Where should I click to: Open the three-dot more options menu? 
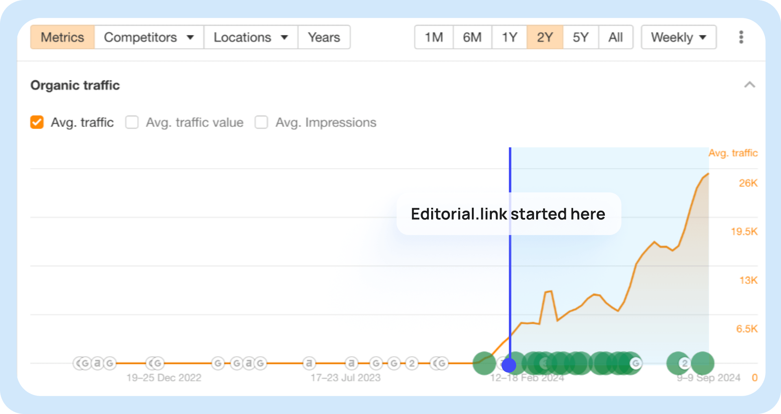pyautogui.click(x=741, y=37)
